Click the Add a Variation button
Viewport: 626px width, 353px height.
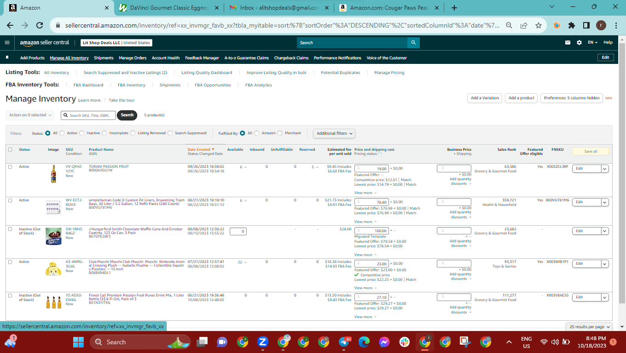click(485, 98)
